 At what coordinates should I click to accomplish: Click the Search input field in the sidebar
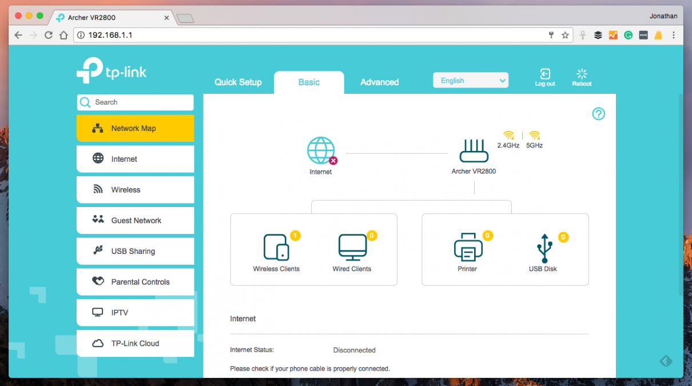(x=136, y=102)
